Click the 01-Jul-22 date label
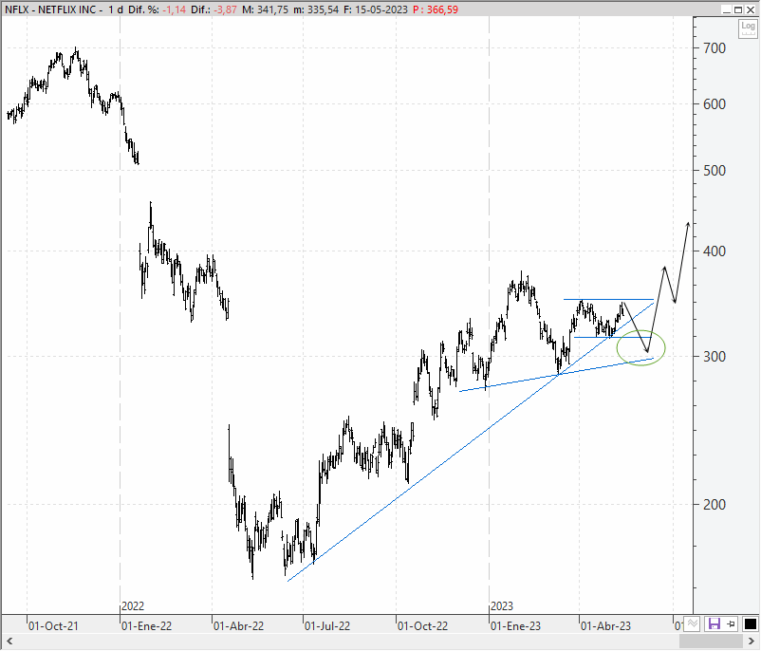The height and width of the screenshot is (651, 761). pos(327,625)
